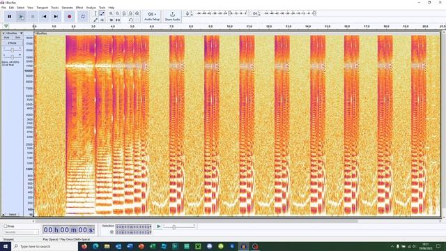Click the selection end time field
Screen dimensions: 446x251
pyautogui.click(x=133, y=232)
